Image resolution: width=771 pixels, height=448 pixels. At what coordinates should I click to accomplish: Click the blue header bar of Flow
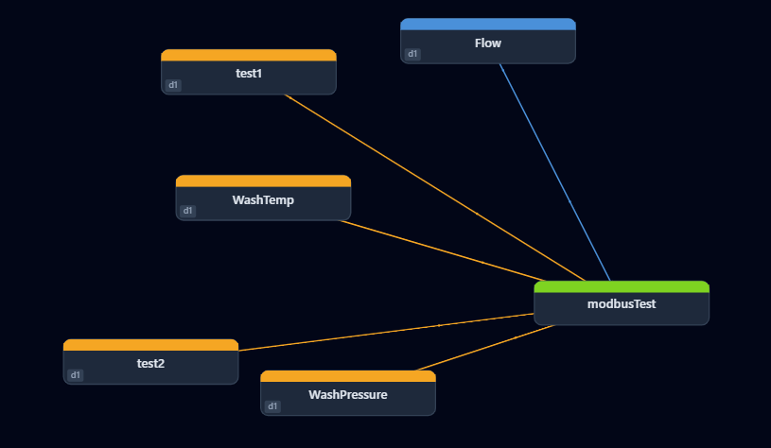point(487,24)
